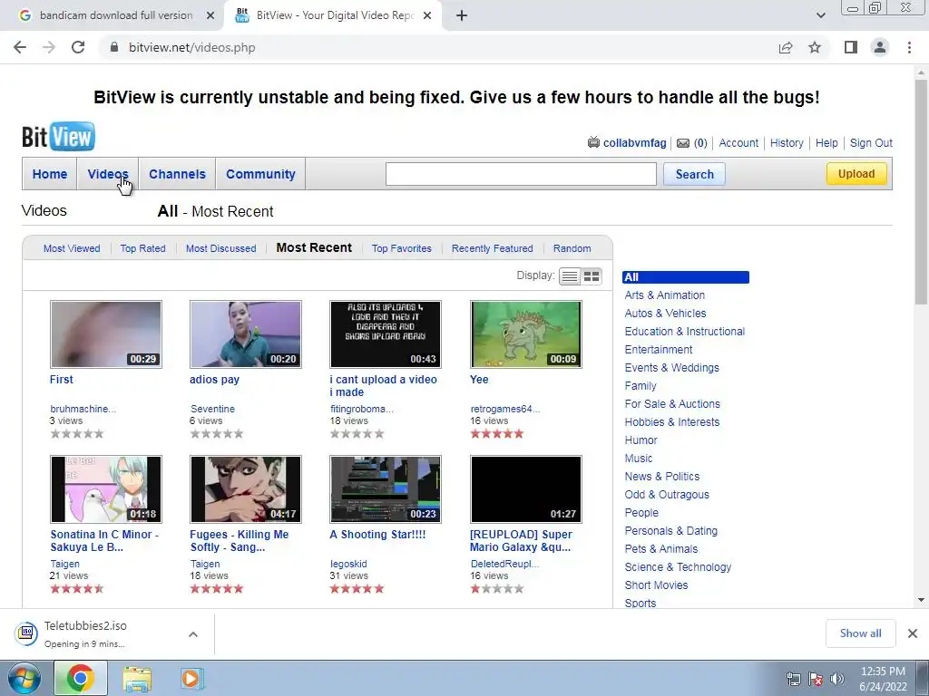Click the share page icon in address bar
This screenshot has width=929, height=696.
point(786,47)
